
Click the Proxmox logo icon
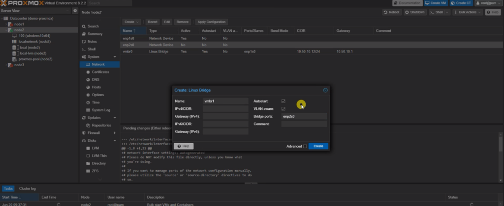tap(3, 3)
